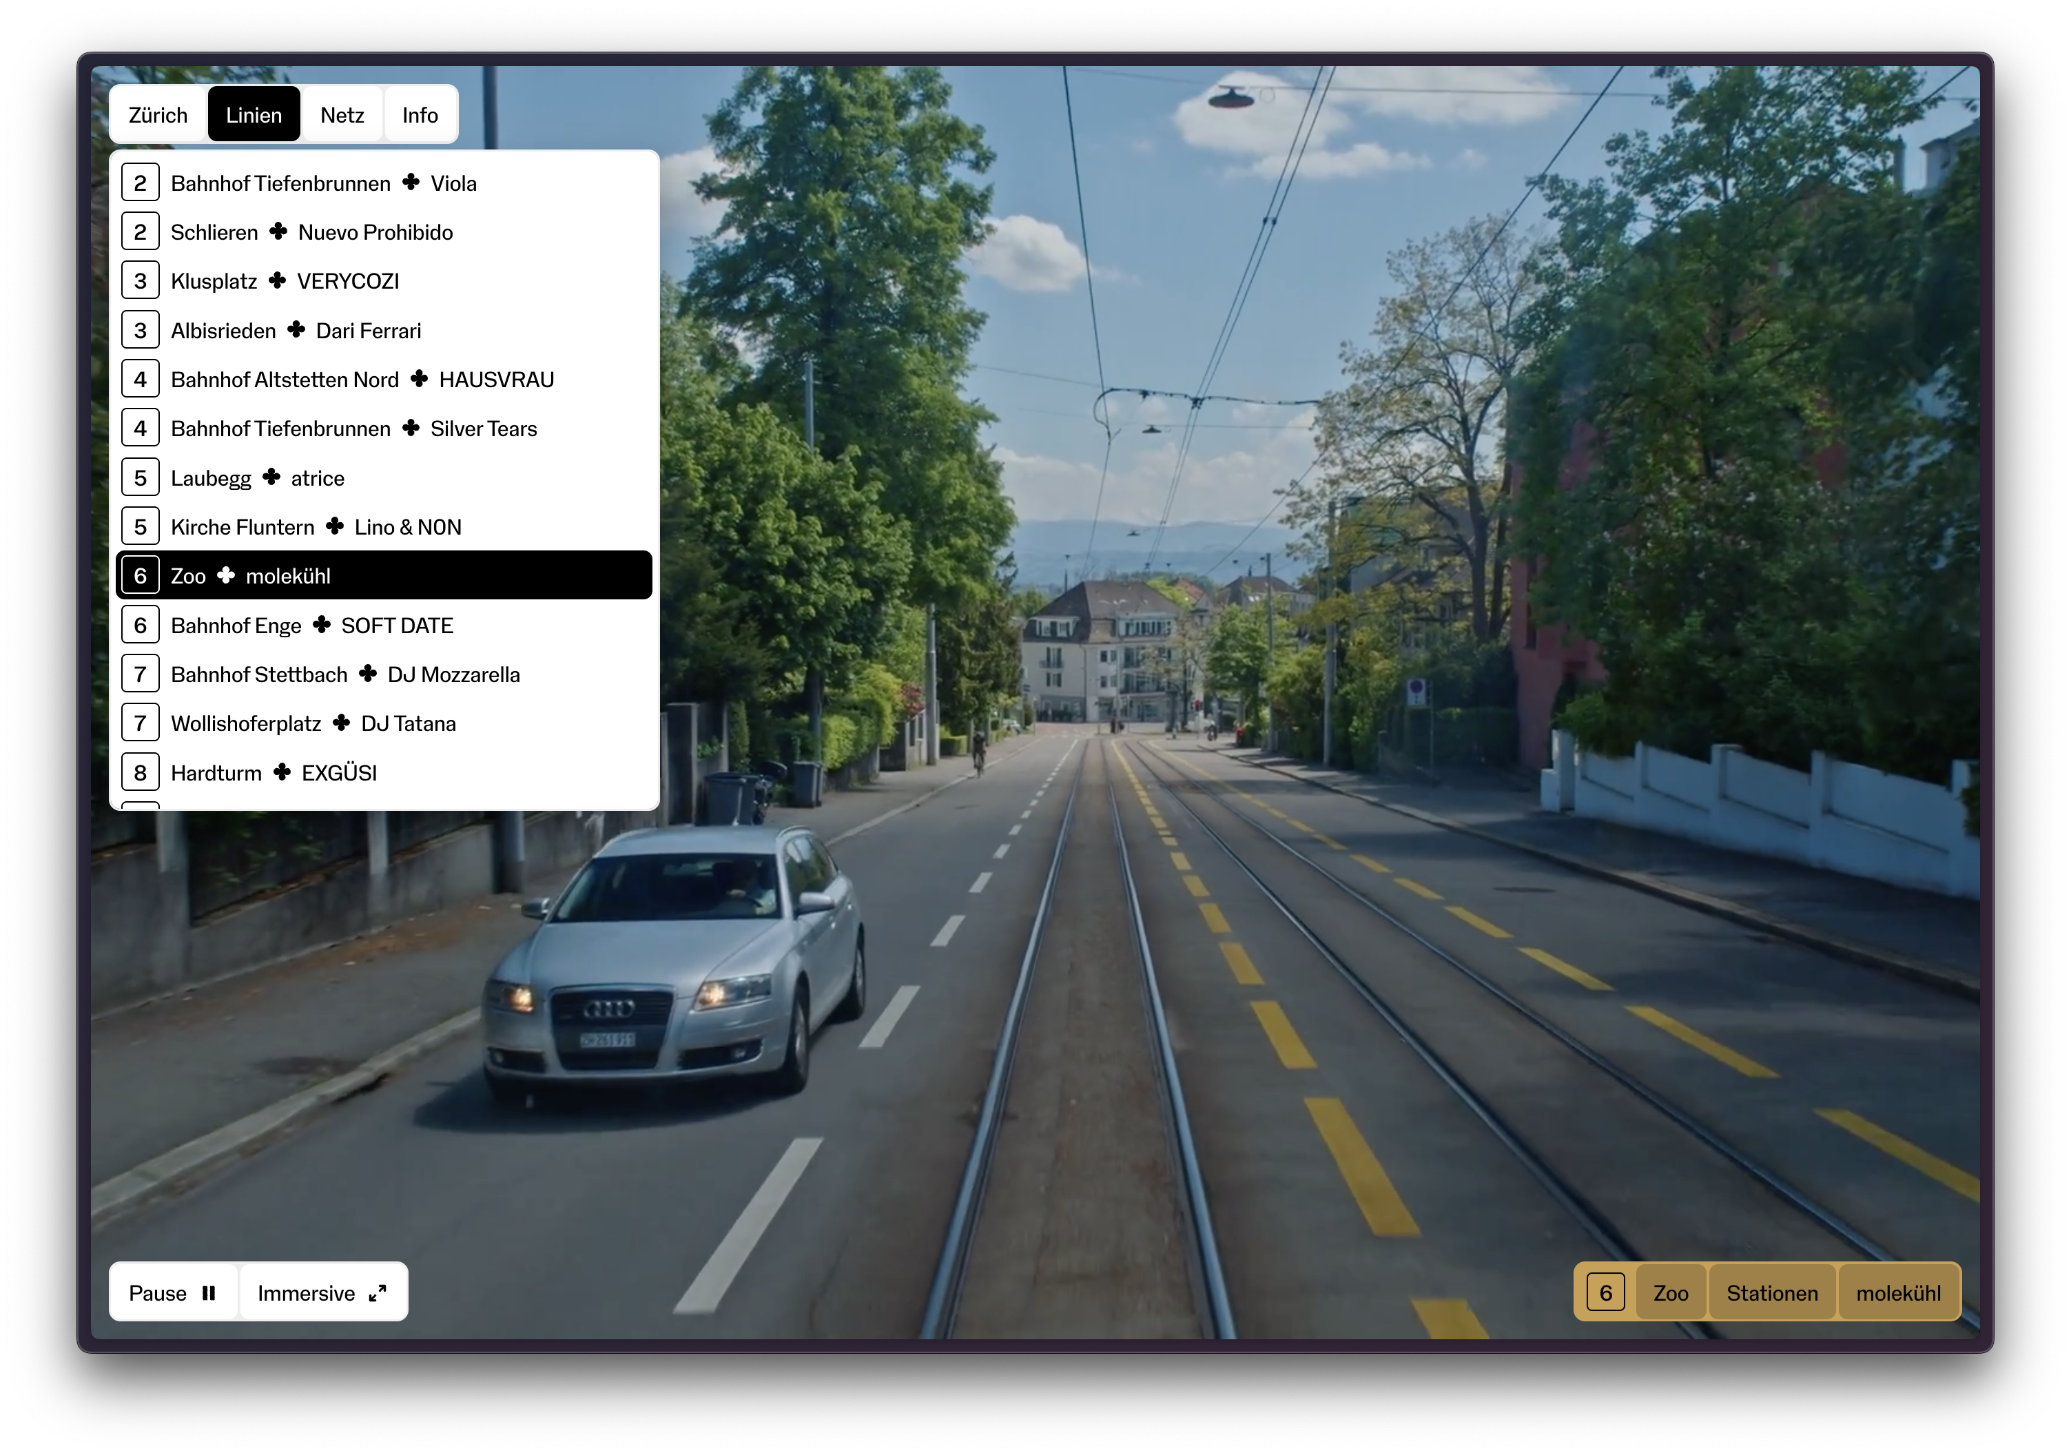Click the number 5 badge next to Laubegg
2071x1455 pixels.
click(x=140, y=477)
